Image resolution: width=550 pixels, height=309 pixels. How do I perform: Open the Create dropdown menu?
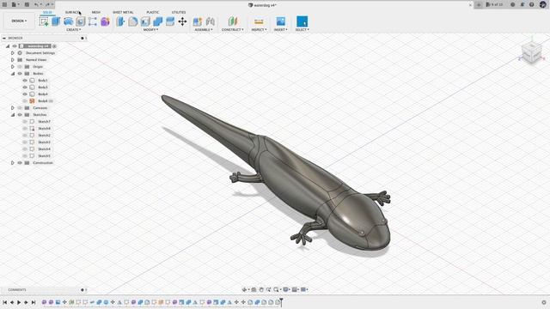coord(73,30)
